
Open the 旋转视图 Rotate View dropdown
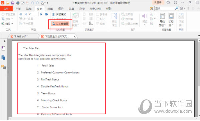pos(75,20)
